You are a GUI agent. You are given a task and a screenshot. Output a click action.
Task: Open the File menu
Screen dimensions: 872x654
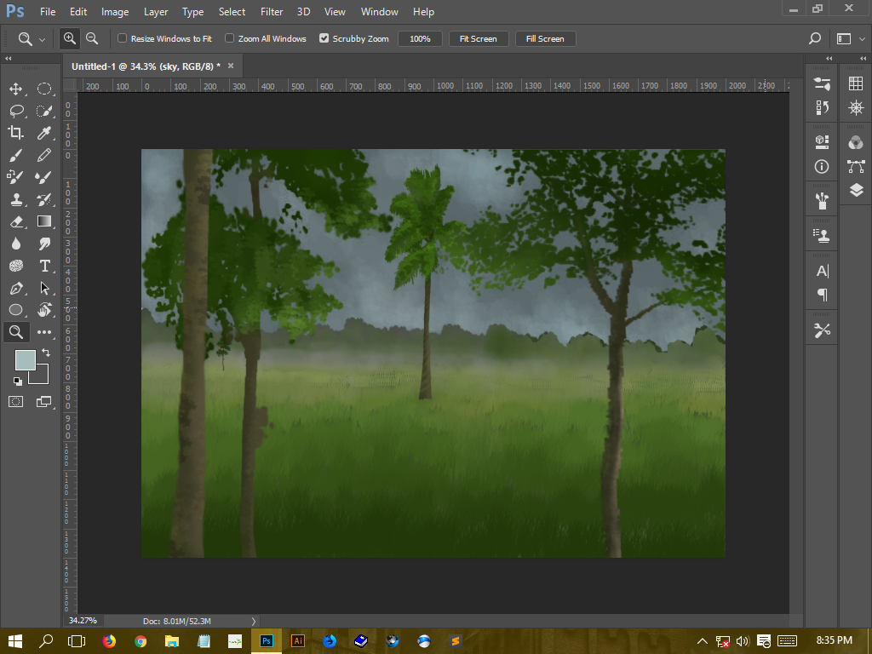coord(48,12)
